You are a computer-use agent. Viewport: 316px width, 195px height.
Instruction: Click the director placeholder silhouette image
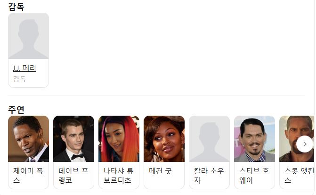point(28,36)
